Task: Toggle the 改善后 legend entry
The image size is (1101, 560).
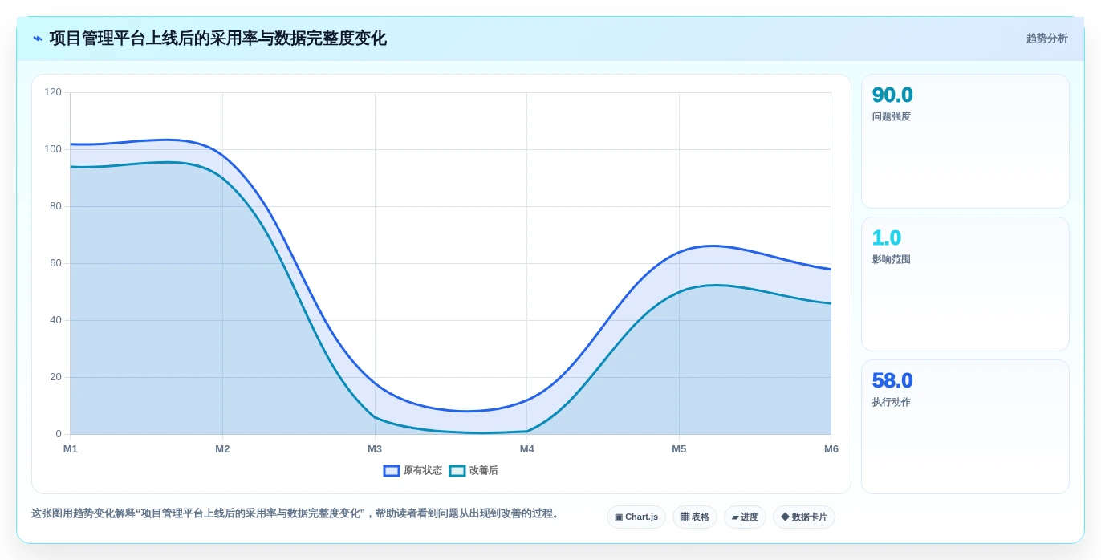Action: coord(473,471)
